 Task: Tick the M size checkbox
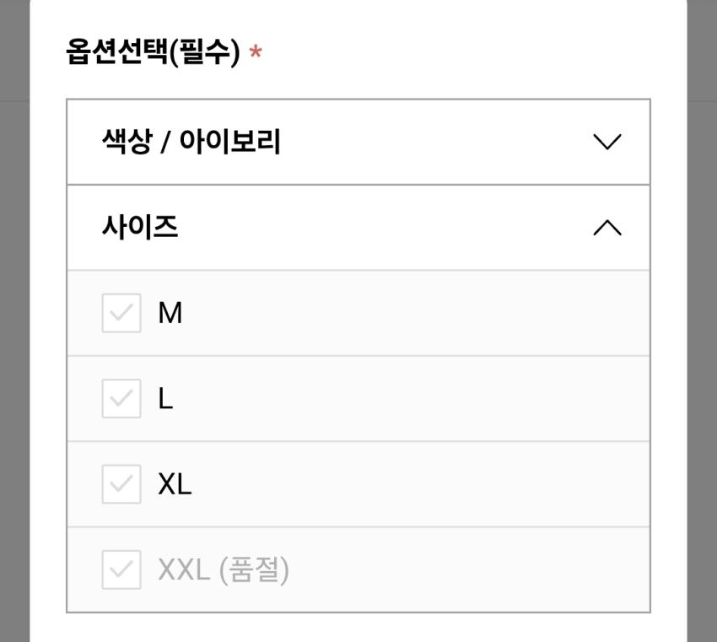tap(121, 313)
